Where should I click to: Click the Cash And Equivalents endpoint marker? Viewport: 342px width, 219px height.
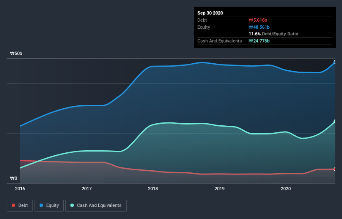[335, 122]
